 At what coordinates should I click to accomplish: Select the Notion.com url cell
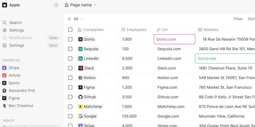tap(174, 78)
